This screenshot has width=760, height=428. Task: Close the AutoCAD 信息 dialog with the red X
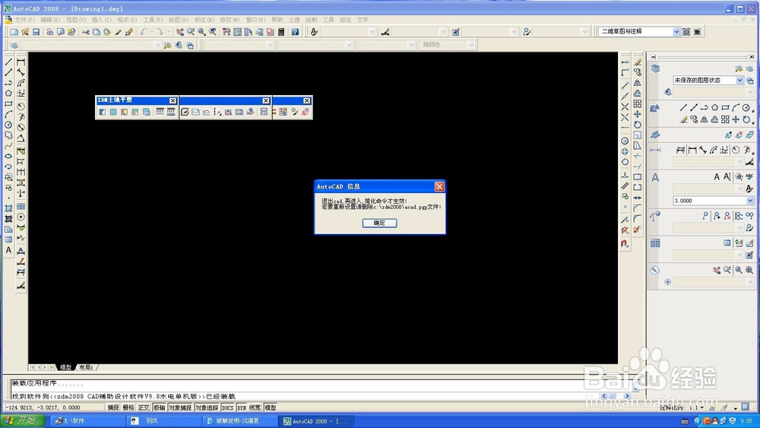pos(439,186)
